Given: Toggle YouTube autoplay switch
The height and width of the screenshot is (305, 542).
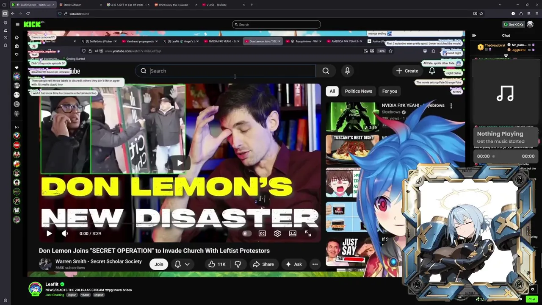Looking at the screenshot, I should [x=246, y=233].
